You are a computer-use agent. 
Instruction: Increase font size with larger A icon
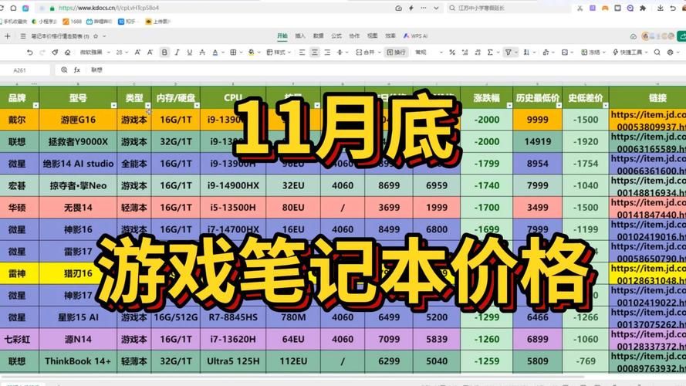click(137, 52)
